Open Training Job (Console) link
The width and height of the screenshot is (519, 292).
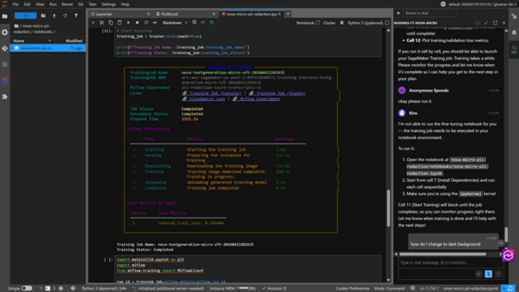pos(211,93)
